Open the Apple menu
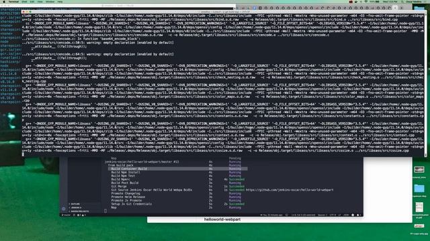Viewport: 430px width, 241px height. [4, 1]
